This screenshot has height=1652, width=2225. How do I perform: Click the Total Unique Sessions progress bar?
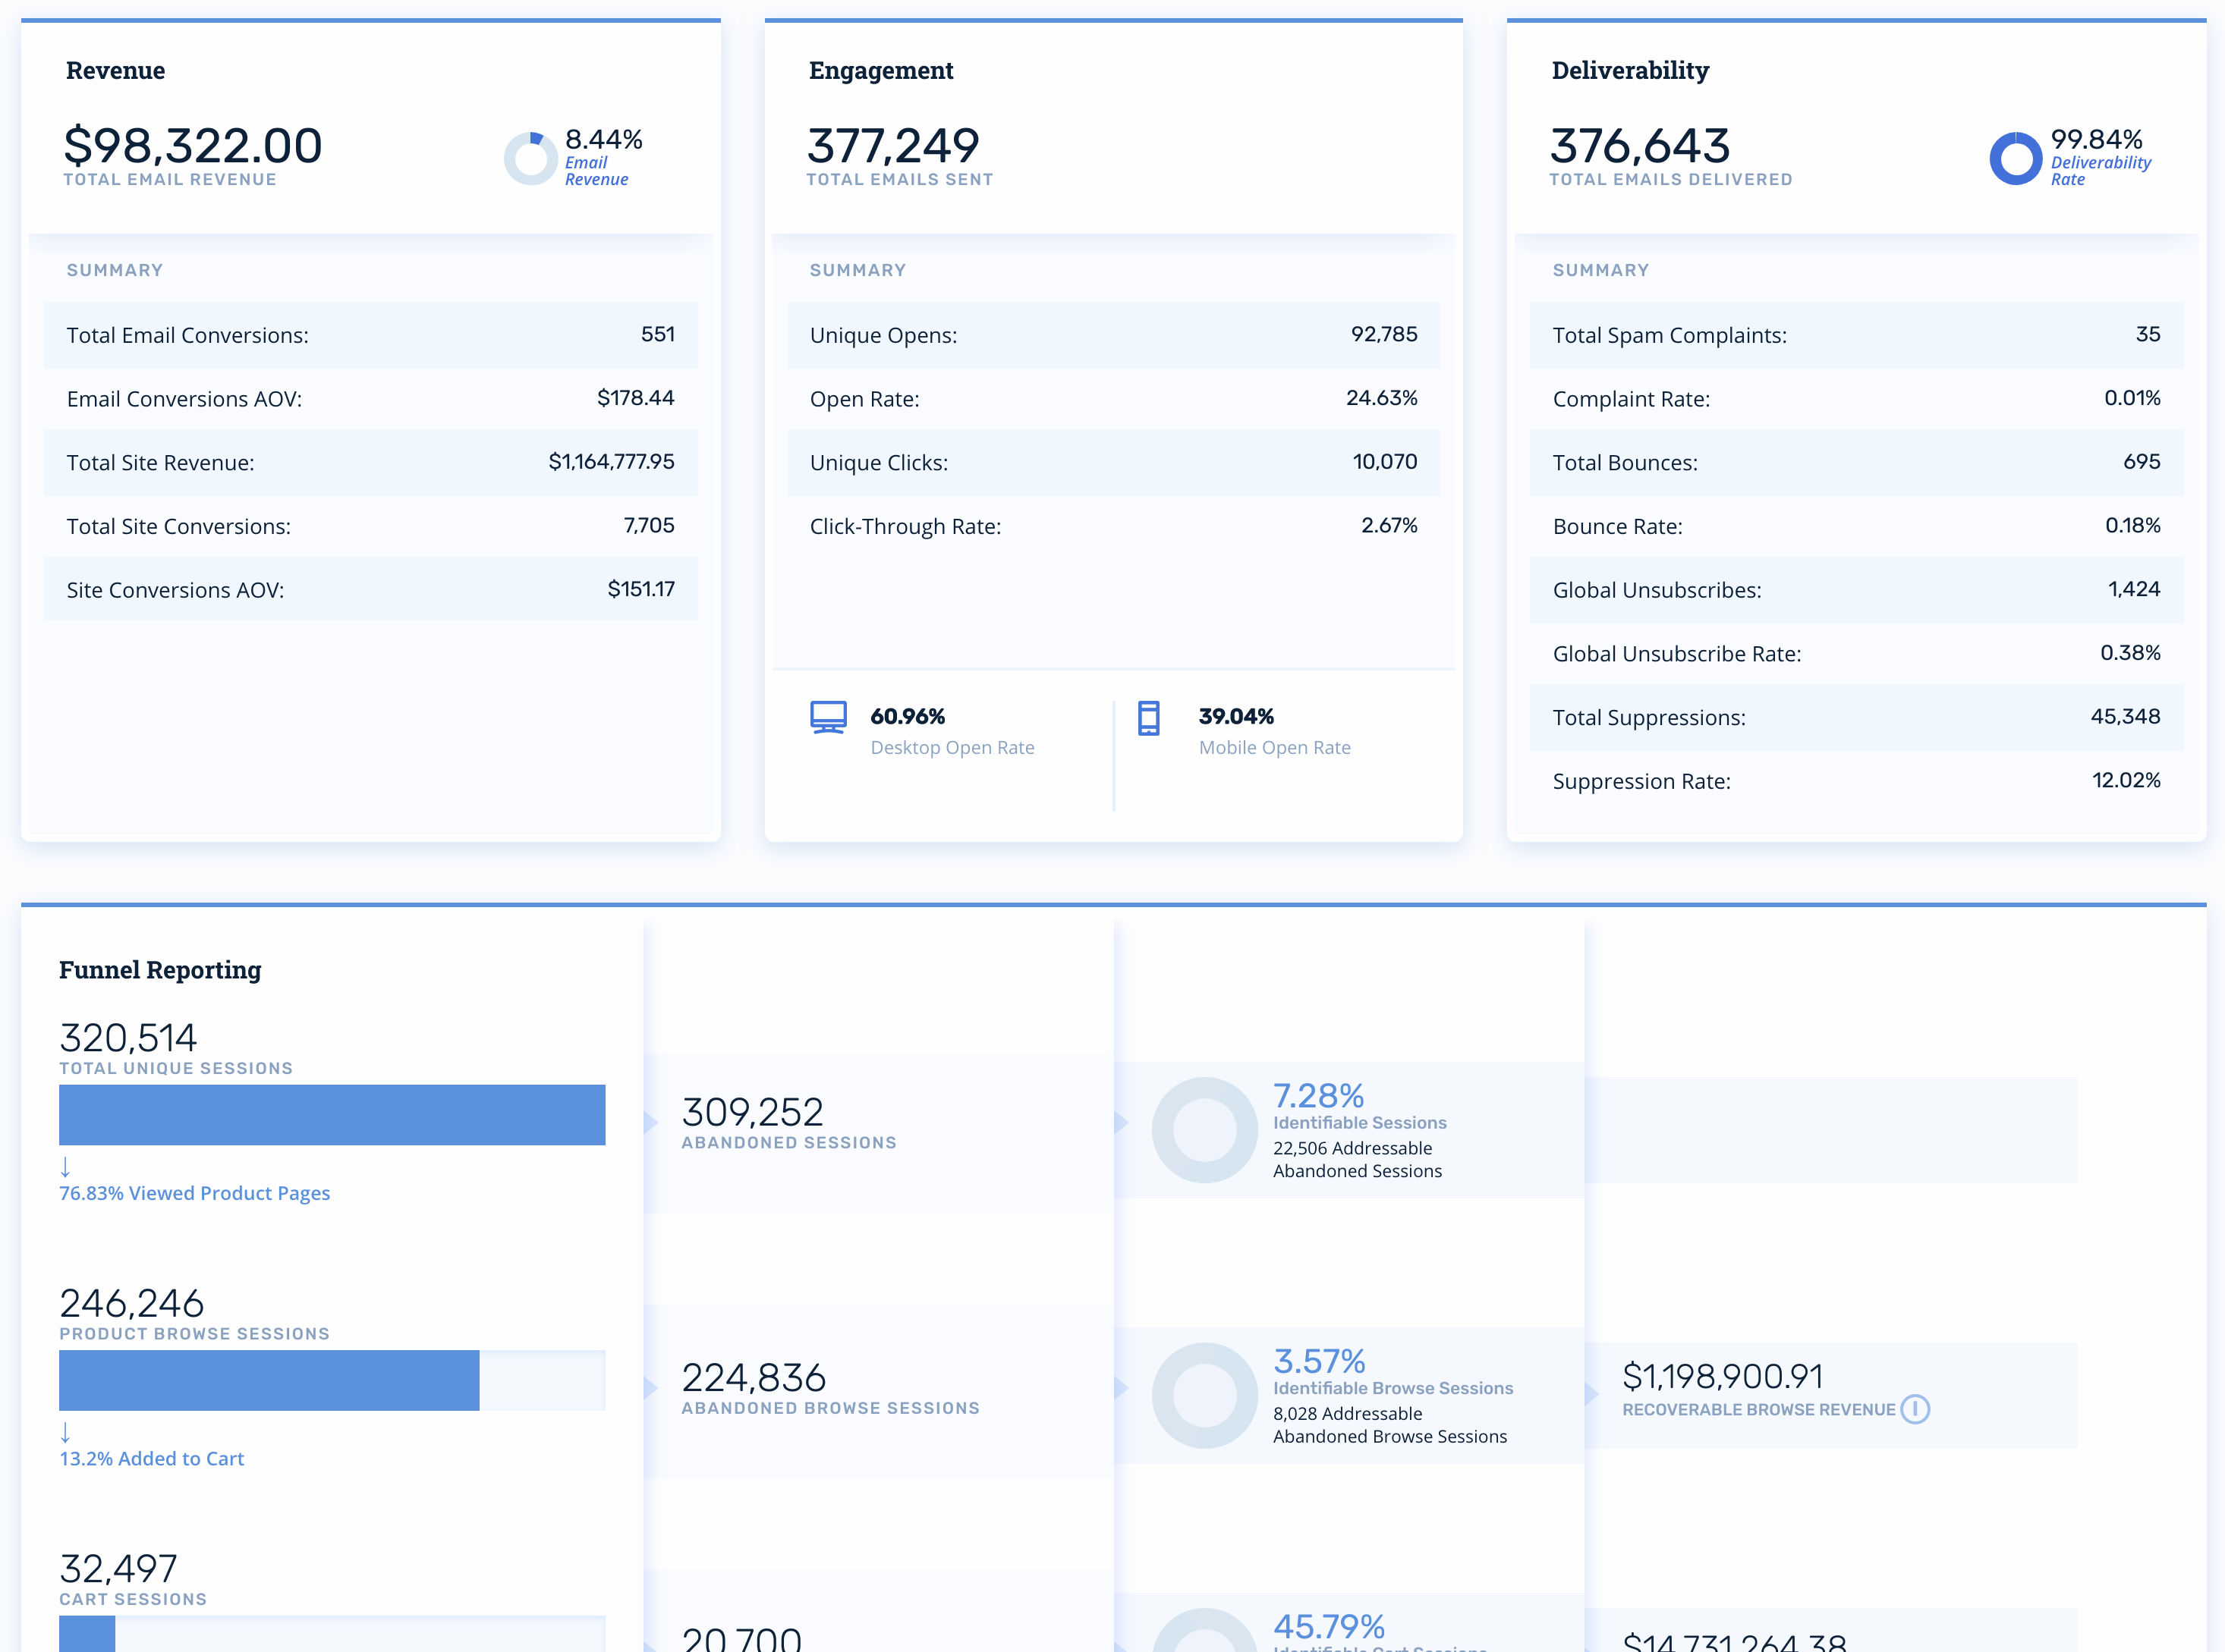click(332, 1115)
